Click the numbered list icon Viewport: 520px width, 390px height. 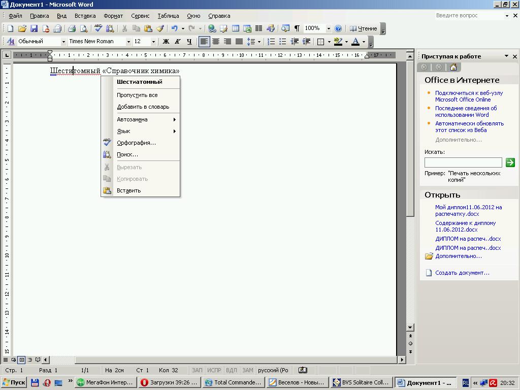point(271,42)
